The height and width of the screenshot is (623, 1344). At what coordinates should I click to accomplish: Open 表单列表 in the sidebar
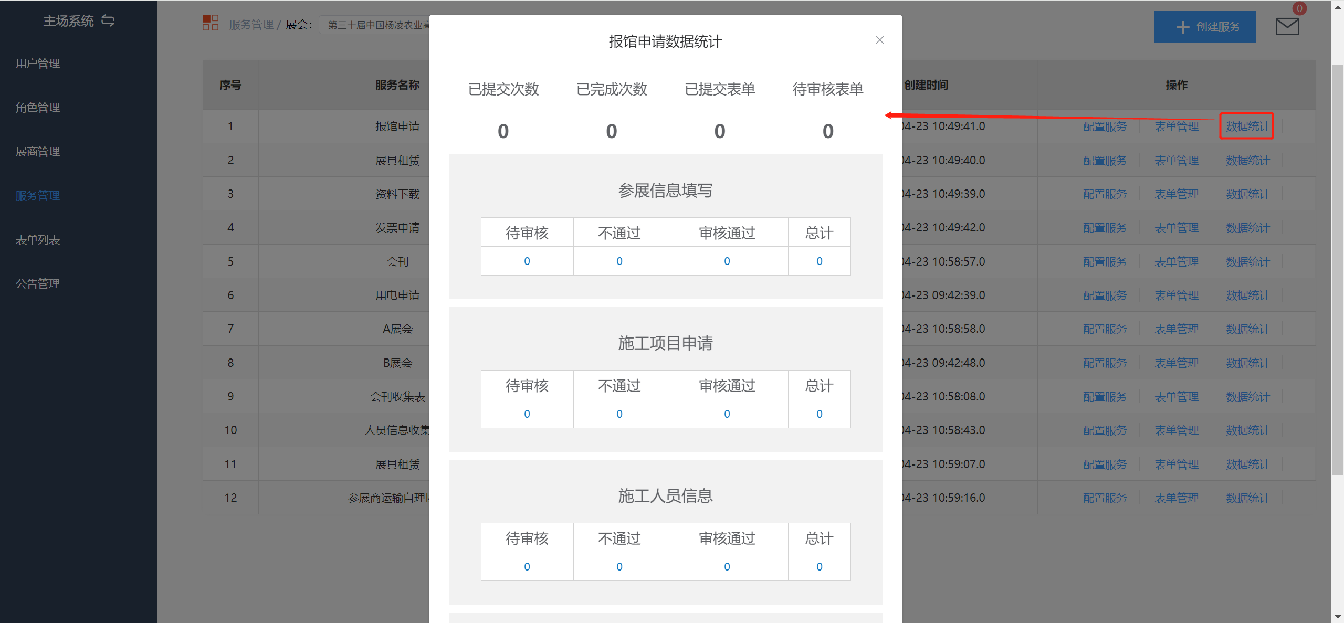pyautogui.click(x=38, y=240)
